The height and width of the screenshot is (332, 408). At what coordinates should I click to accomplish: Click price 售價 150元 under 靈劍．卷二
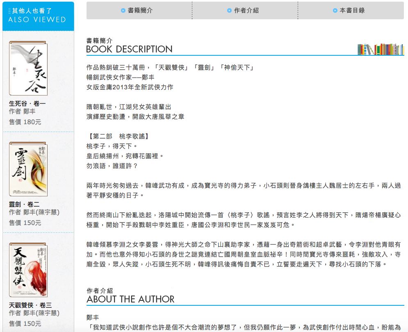[25, 223]
